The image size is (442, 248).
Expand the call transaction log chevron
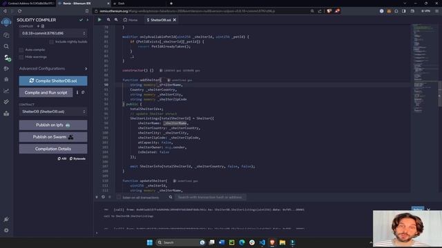click(x=429, y=209)
